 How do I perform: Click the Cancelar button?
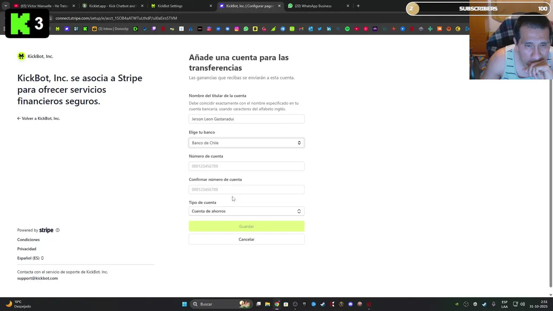(246, 239)
